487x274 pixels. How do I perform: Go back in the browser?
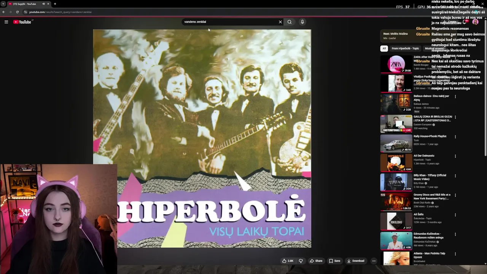(x=3, y=12)
